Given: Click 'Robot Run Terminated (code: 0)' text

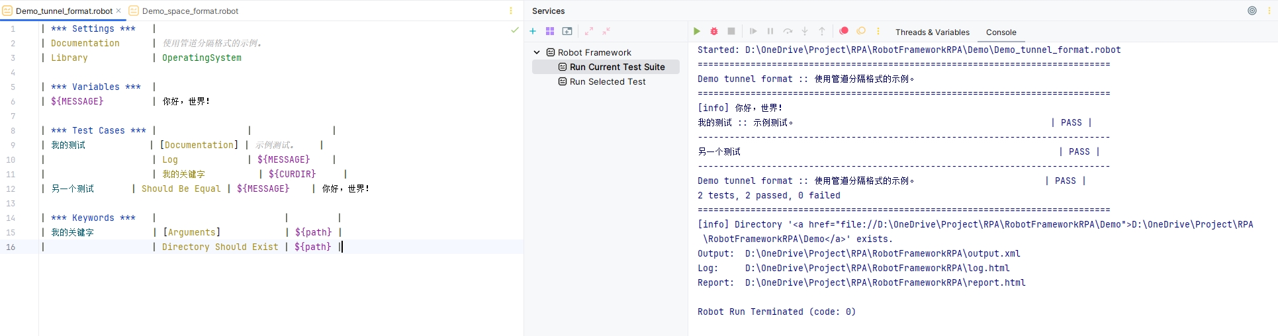Looking at the screenshot, I should (x=777, y=312).
